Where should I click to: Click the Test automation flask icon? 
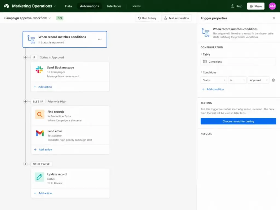165,18
